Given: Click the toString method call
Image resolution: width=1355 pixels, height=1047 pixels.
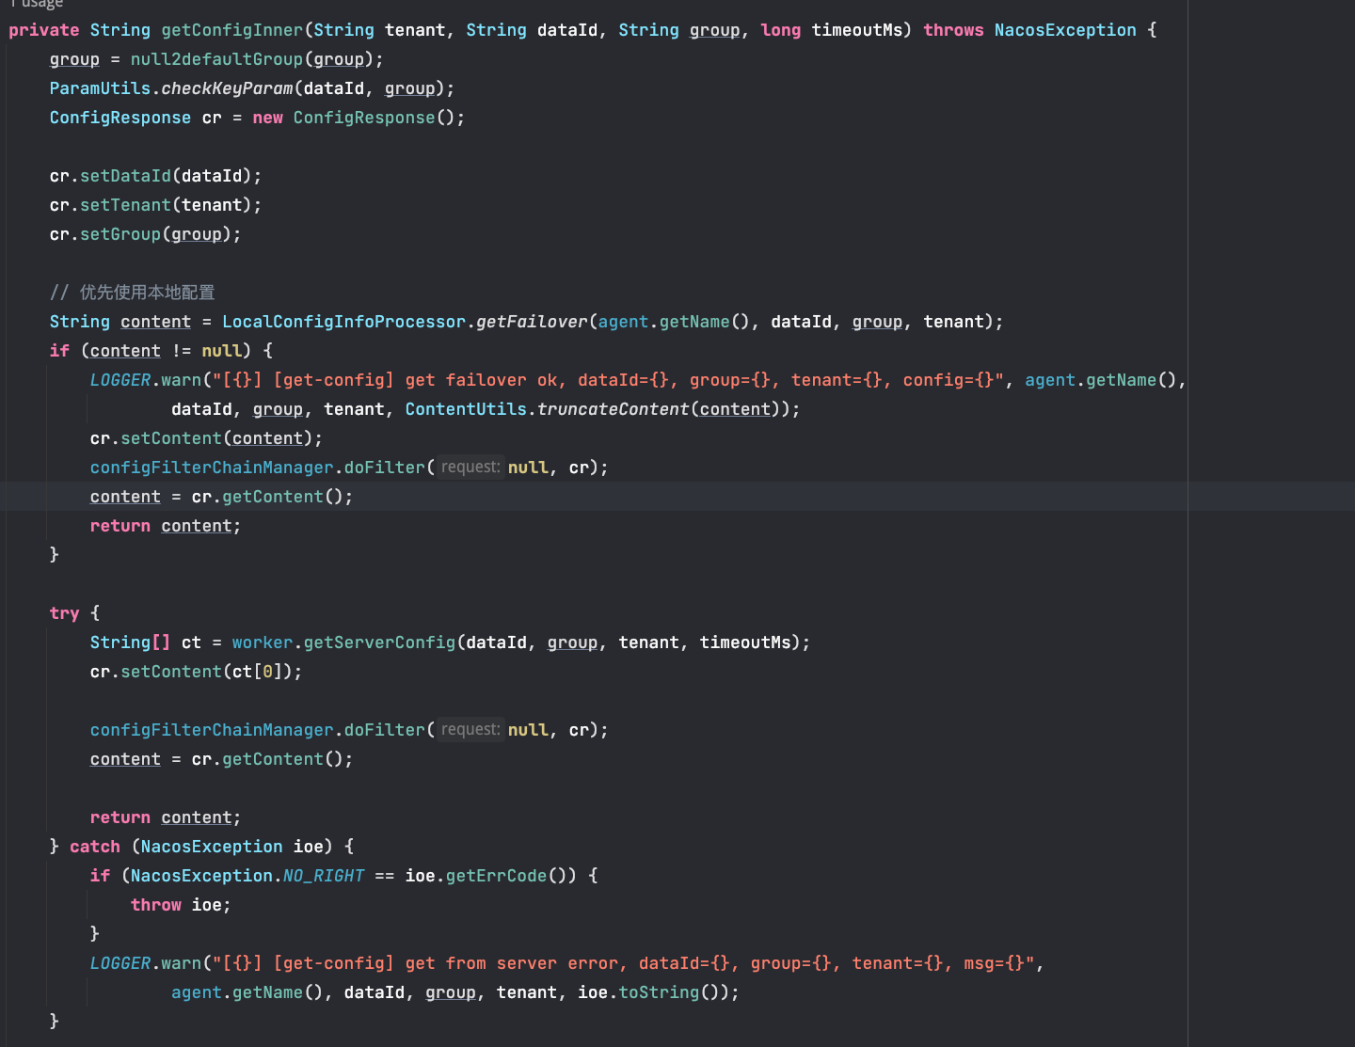Looking at the screenshot, I should click(x=659, y=992).
